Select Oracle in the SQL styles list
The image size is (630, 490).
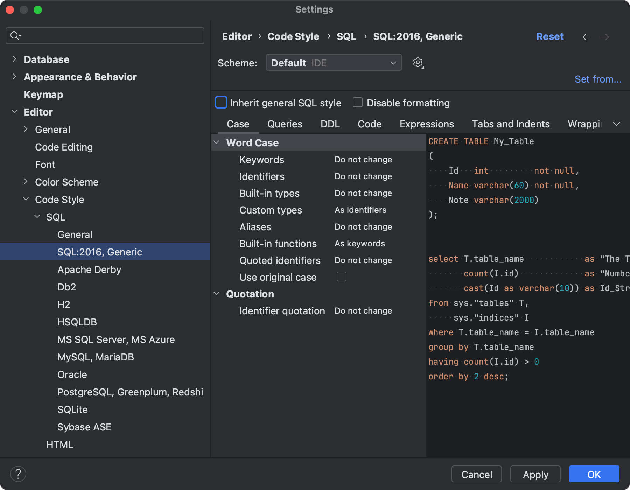72,374
